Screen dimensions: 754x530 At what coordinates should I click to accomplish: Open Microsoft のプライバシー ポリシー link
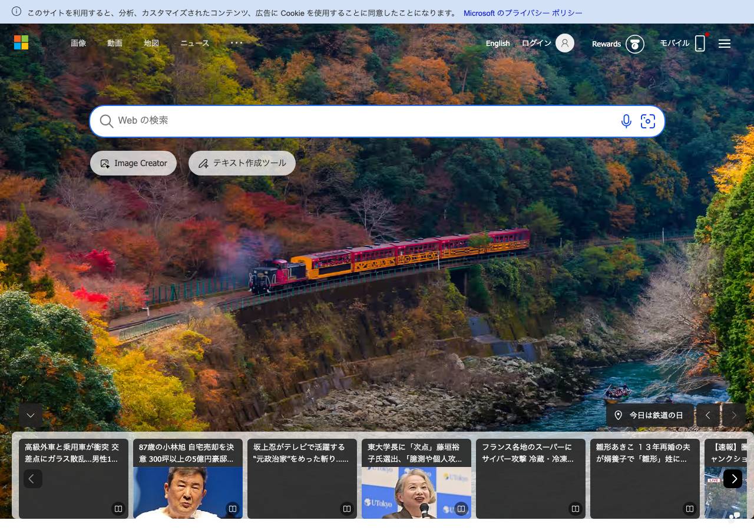coord(523,12)
